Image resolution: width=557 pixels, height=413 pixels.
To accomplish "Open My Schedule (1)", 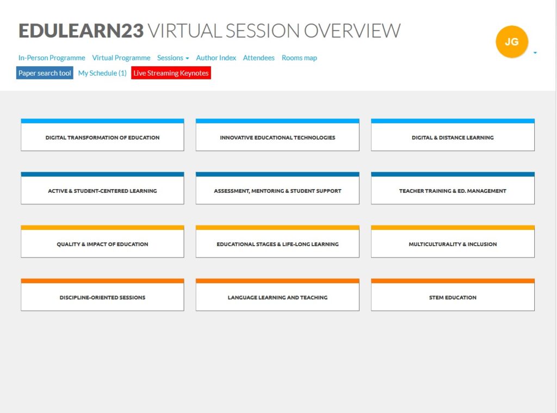I will [x=102, y=73].
